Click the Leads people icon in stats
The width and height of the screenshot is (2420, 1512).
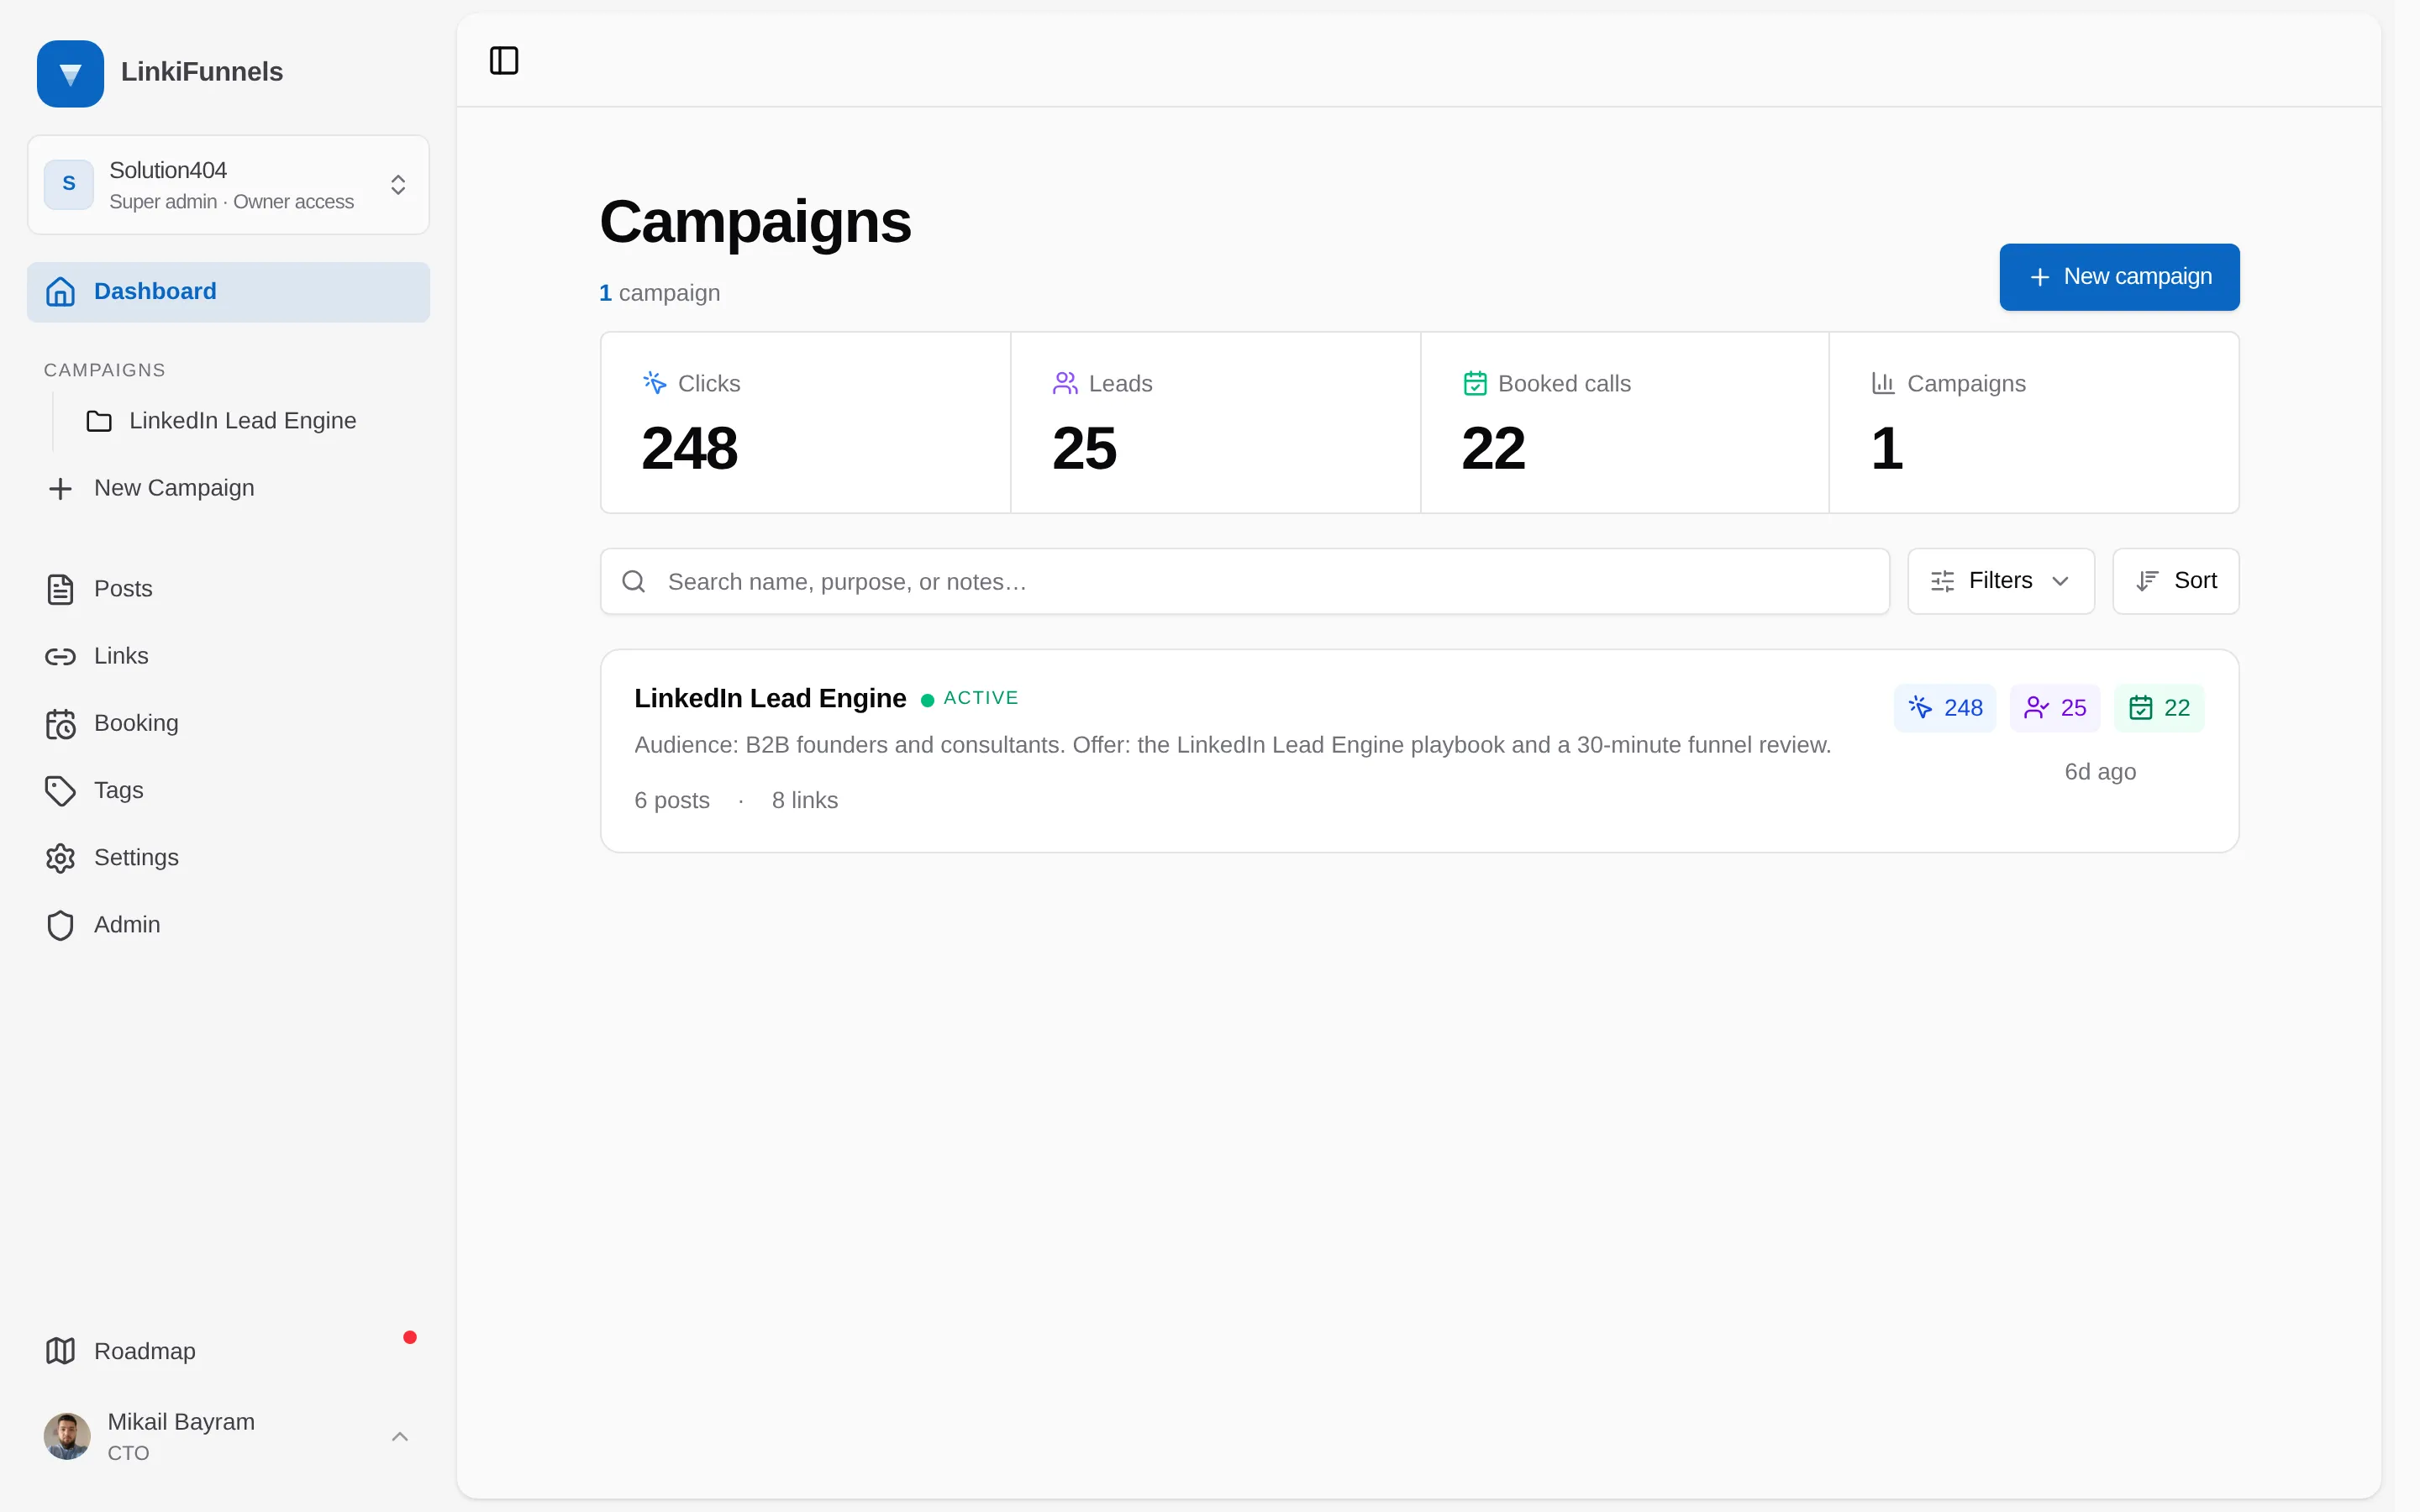[x=1065, y=383]
